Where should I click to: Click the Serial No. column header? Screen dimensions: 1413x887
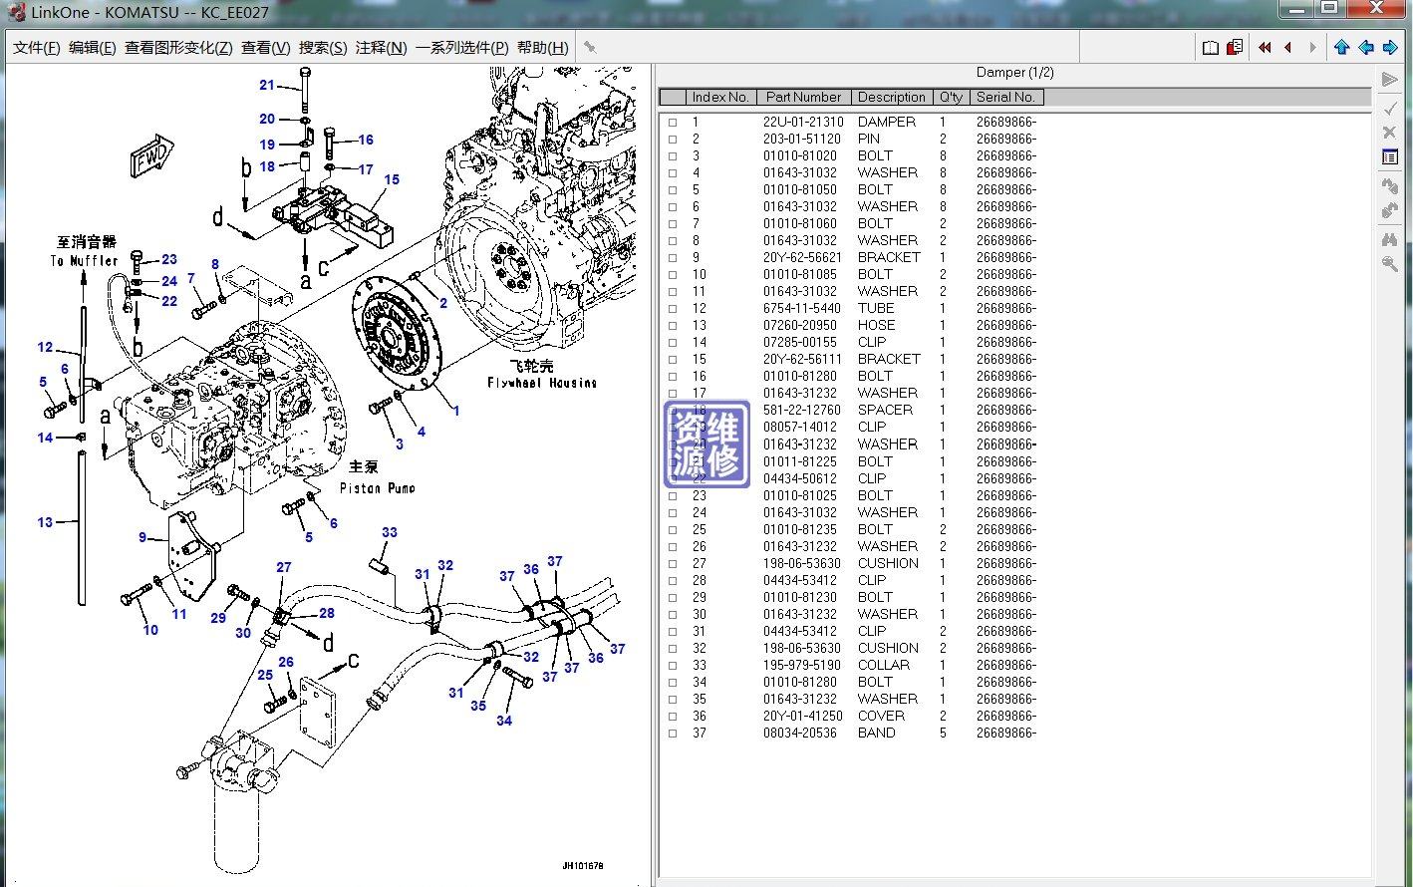[x=1005, y=97]
